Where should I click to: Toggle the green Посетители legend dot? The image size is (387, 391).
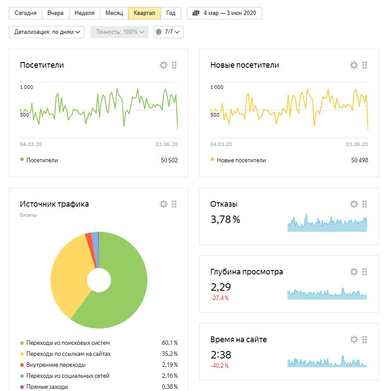(x=22, y=159)
